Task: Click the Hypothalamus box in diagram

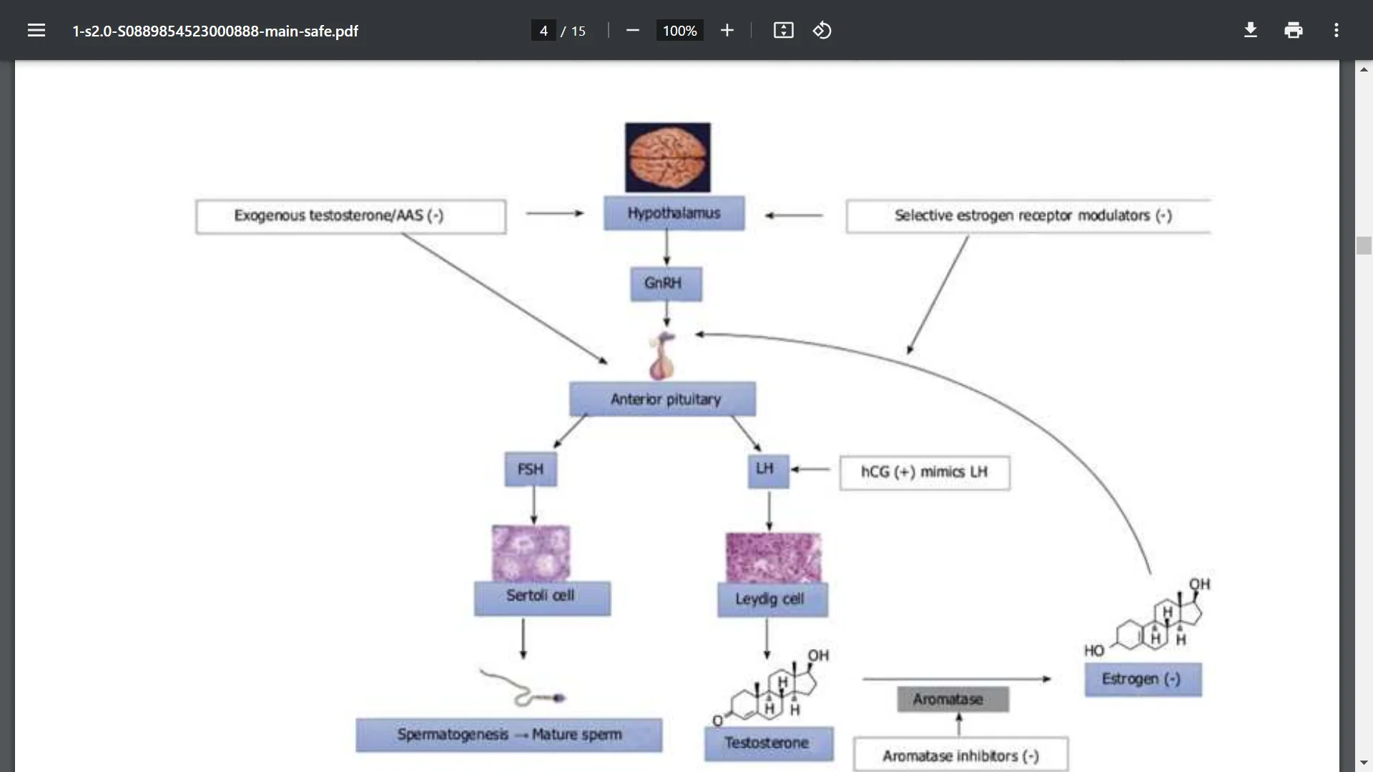Action: coord(674,213)
